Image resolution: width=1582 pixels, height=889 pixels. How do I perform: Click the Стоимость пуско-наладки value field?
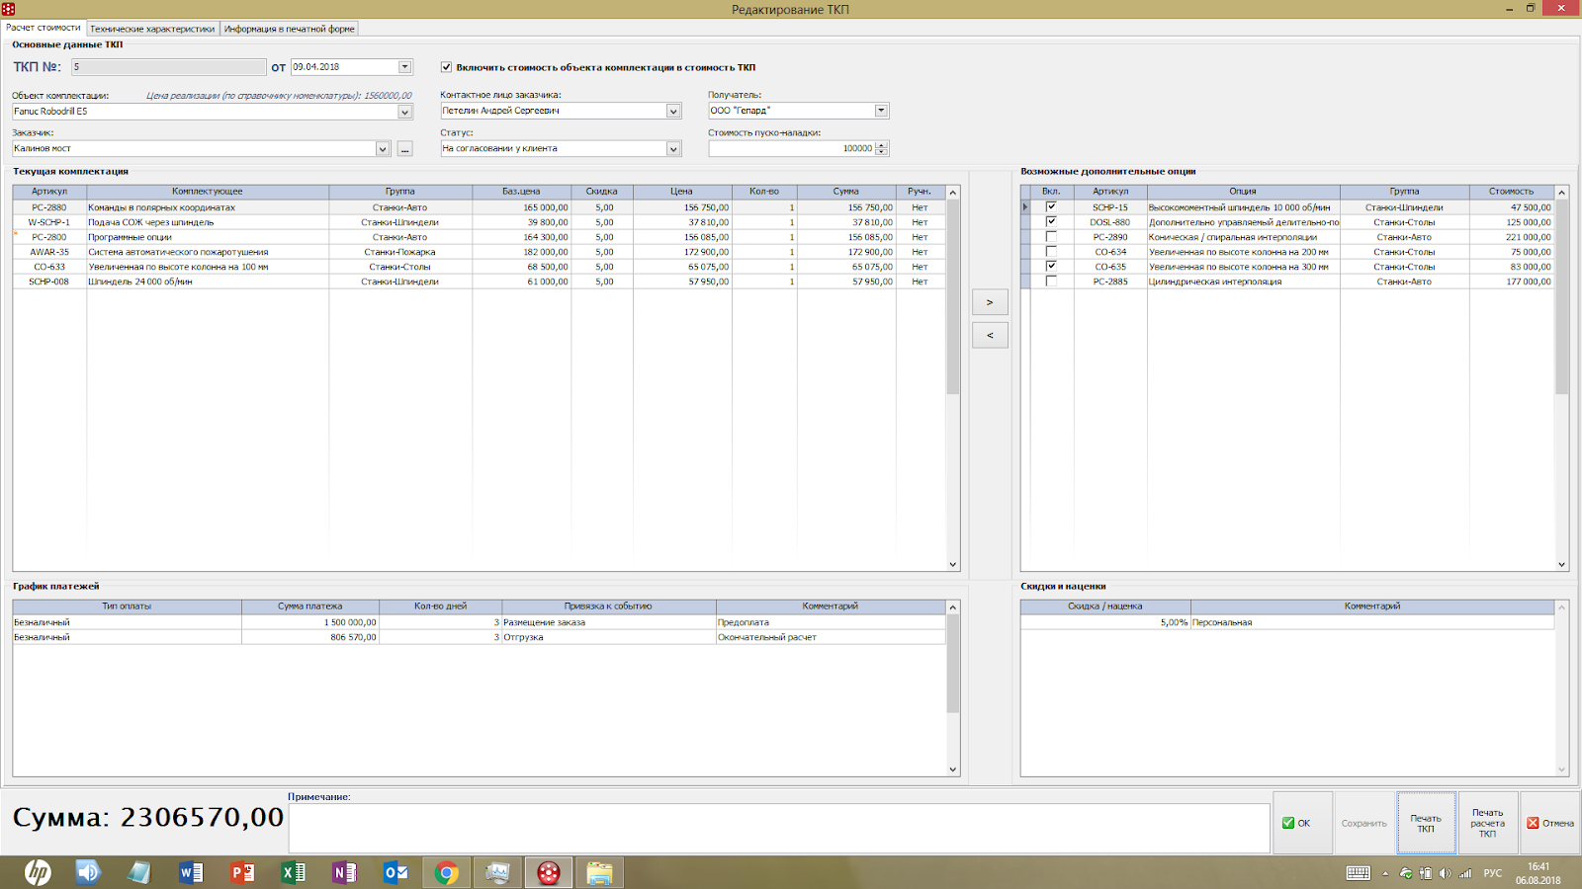(x=792, y=148)
